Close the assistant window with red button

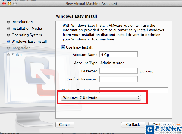(4, 4)
